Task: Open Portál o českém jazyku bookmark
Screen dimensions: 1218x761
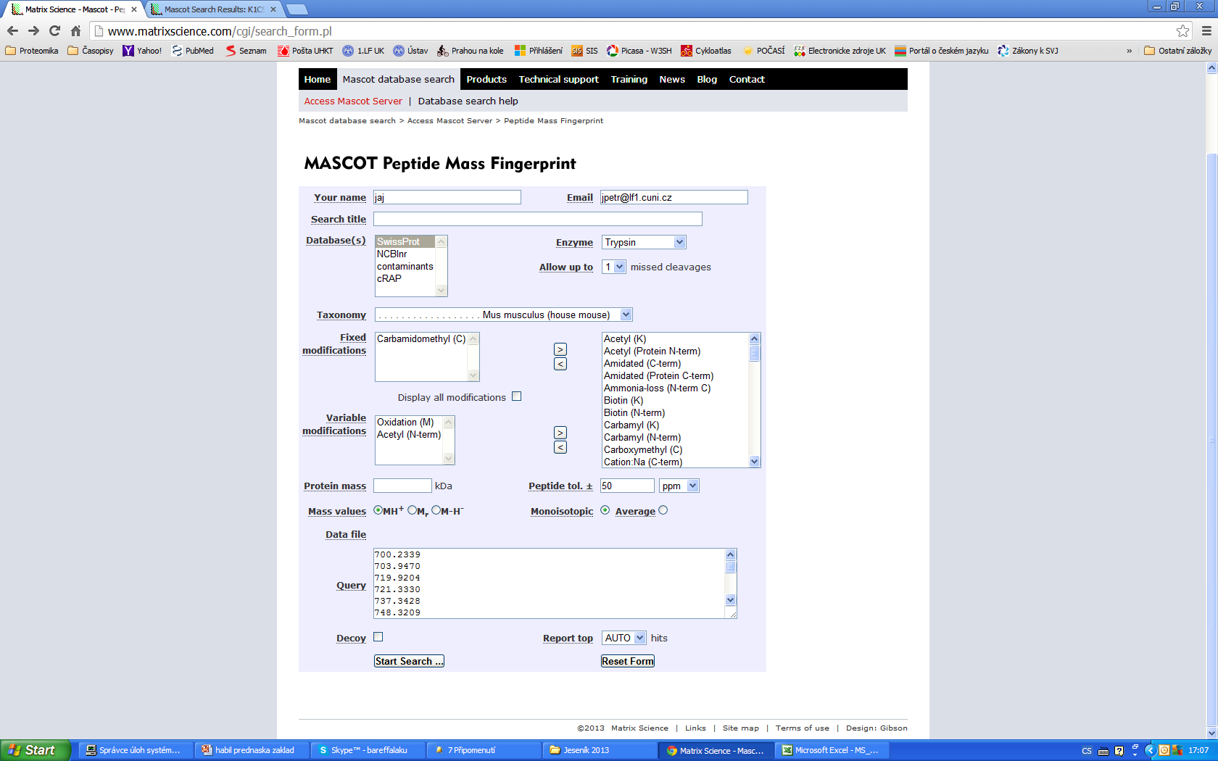Action: tap(941, 51)
